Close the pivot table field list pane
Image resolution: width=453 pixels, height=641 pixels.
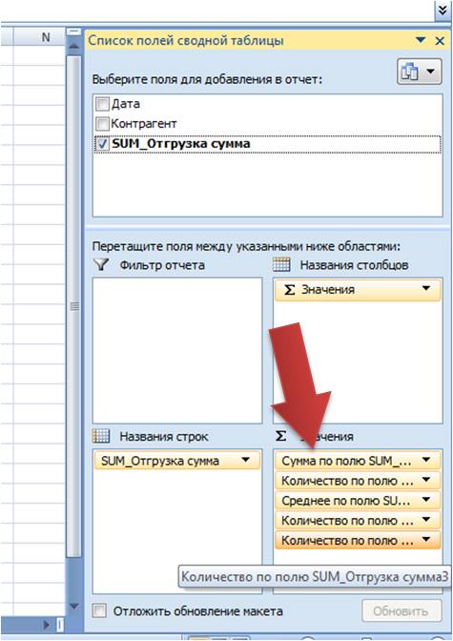(x=440, y=41)
